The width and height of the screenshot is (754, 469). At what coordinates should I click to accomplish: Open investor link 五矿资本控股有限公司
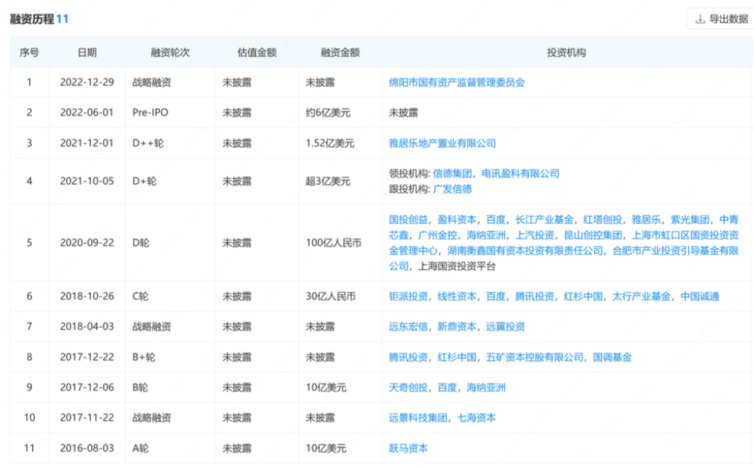point(535,357)
